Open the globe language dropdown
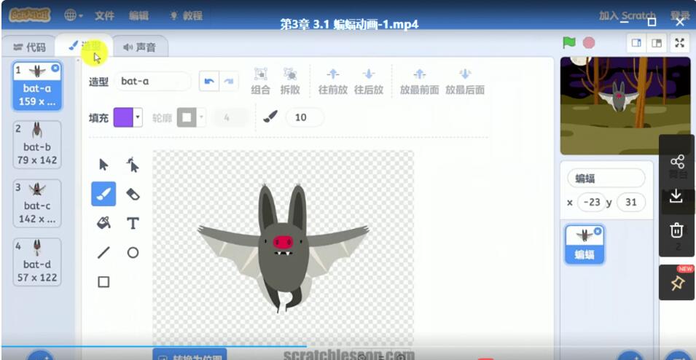The image size is (696, 360). tap(73, 15)
